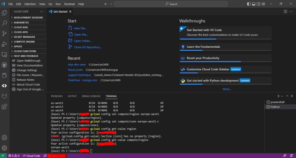Expand Cloud Functions section

(28, 51)
